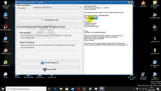The height and width of the screenshot is (91, 161).
Task: Open Edge from the taskbar
Action: click(x=55, y=89)
